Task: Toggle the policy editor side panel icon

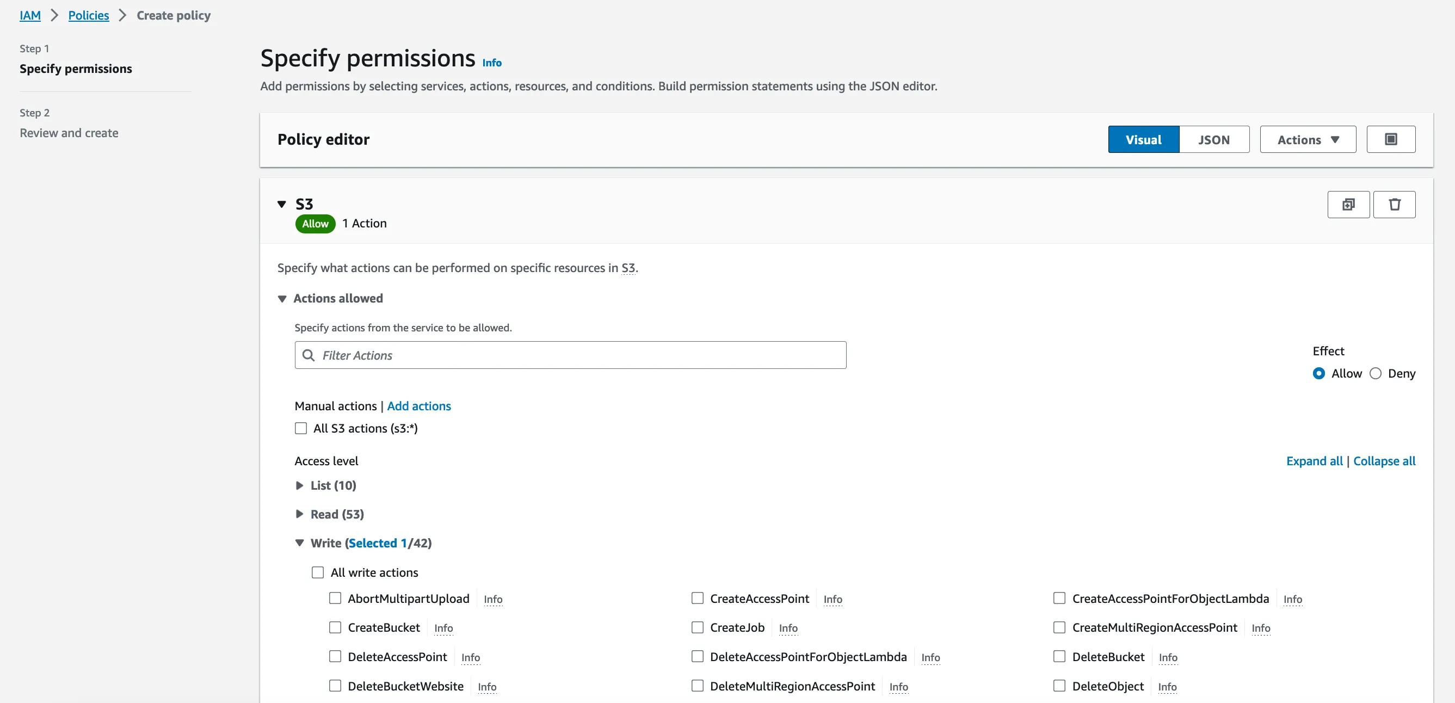Action: pyautogui.click(x=1391, y=139)
